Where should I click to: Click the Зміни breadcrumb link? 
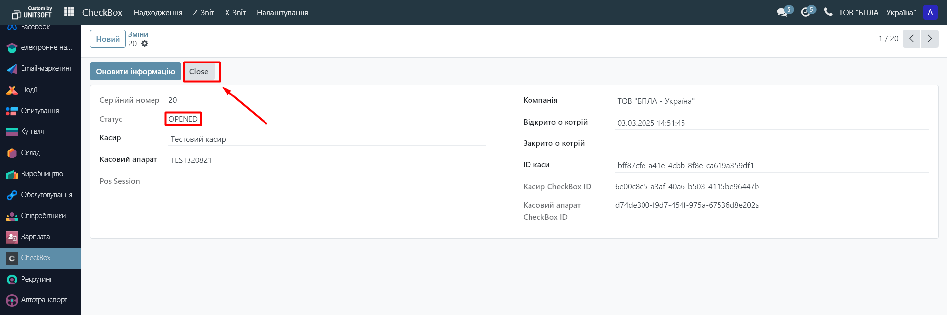tap(138, 34)
